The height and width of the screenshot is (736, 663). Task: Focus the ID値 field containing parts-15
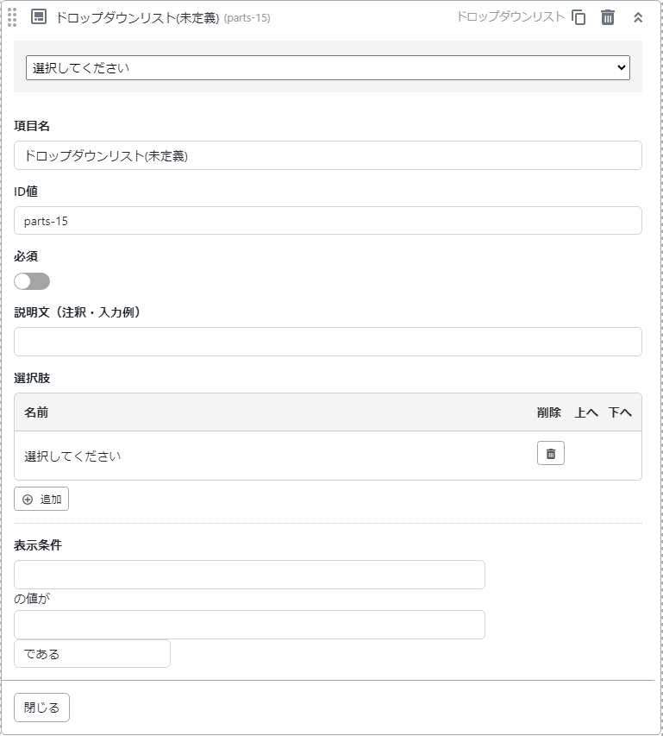click(x=328, y=221)
